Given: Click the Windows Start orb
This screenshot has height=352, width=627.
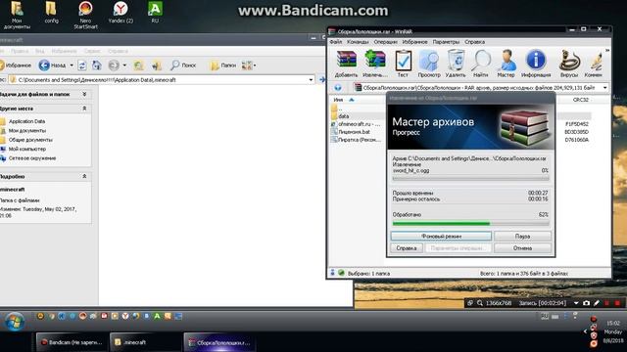Looking at the screenshot, I should [15, 322].
